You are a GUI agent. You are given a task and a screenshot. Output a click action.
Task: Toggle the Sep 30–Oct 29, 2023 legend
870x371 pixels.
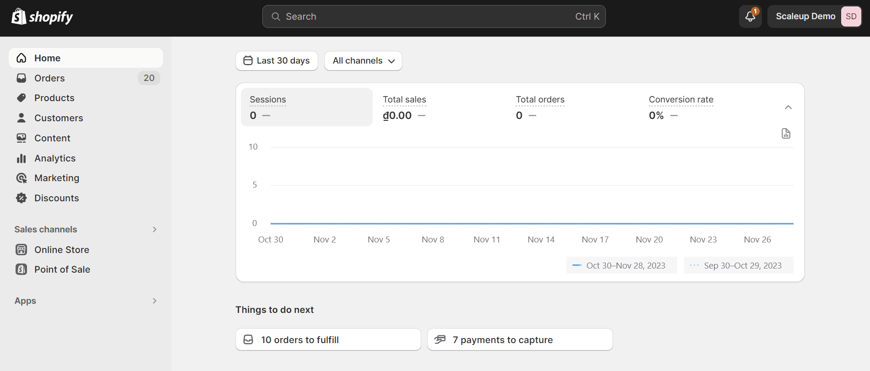pyautogui.click(x=738, y=265)
